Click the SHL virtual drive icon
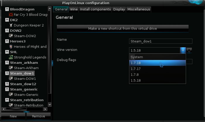This screenshot has height=122, width=205. click(7, 52)
